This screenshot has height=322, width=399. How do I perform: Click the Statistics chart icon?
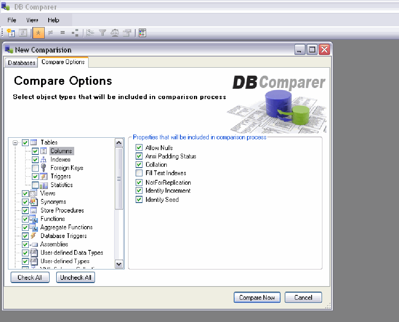click(x=43, y=185)
